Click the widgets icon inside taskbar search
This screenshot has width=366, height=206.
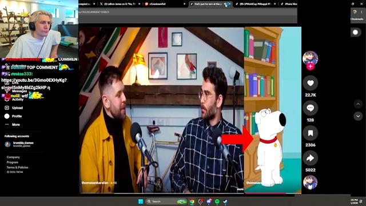[182, 201]
